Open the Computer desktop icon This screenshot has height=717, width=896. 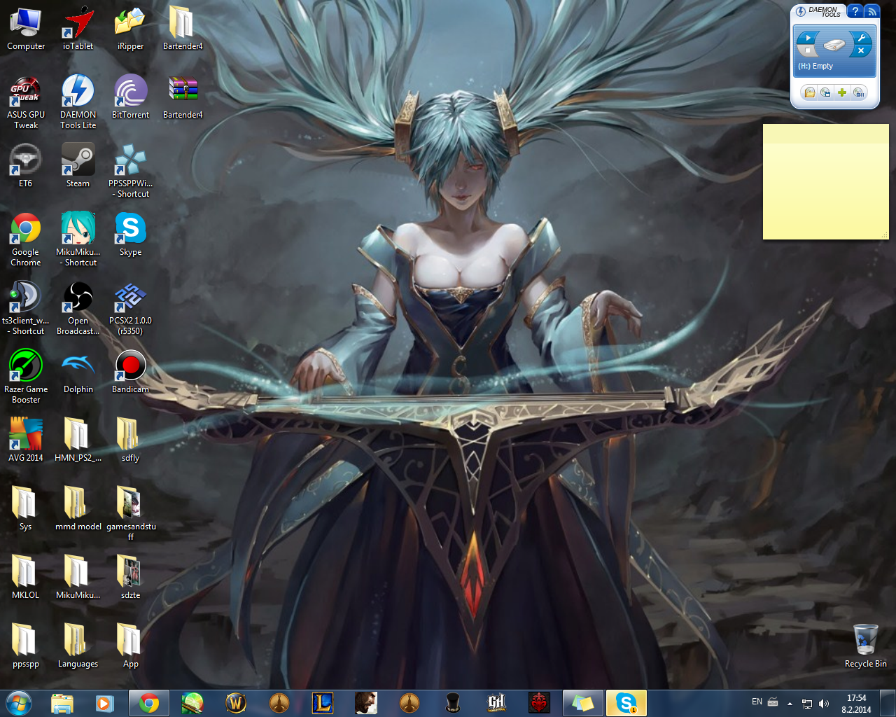click(x=26, y=28)
